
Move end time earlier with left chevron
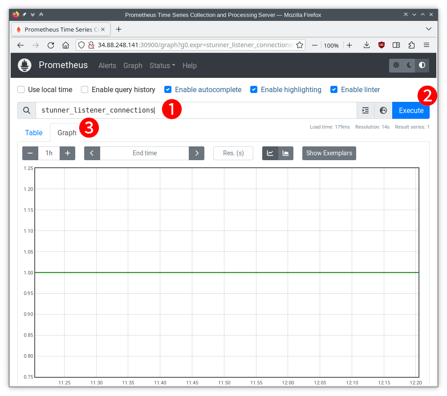click(x=92, y=153)
